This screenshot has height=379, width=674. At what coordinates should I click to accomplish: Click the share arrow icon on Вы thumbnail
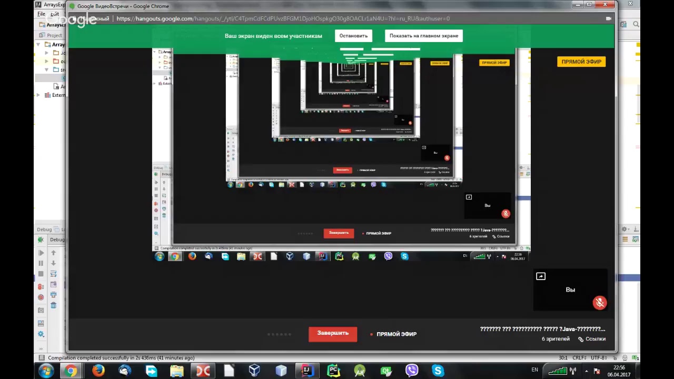pyautogui.click(x=541, y=276)
